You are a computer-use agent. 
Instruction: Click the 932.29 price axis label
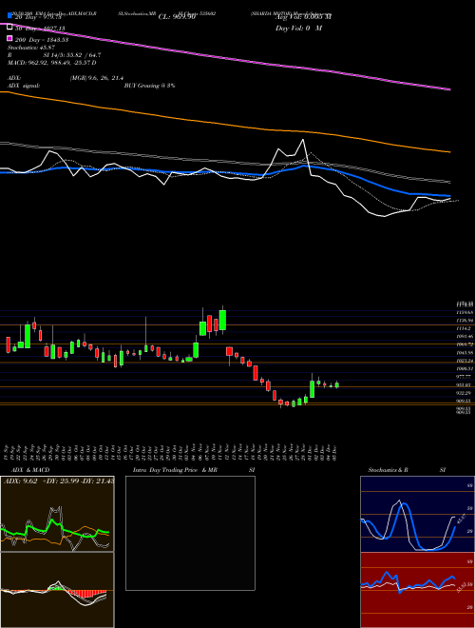(x=465, y=393)
